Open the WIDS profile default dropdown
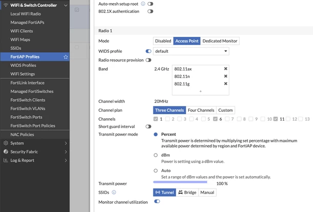Screen dimensions: 313x212 (x=191, y=51)
